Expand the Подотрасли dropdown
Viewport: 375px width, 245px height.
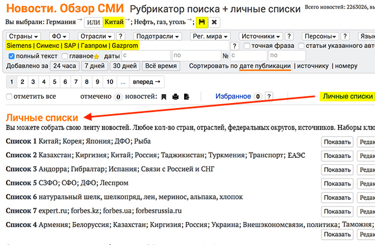click(157, 36)
